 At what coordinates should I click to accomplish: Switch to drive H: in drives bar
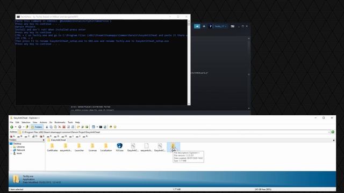(64, 136)
